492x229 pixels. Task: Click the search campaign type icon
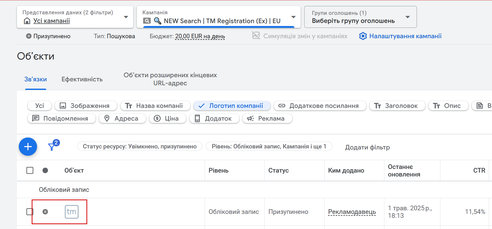pyautogui.click(x=147, y=21)
